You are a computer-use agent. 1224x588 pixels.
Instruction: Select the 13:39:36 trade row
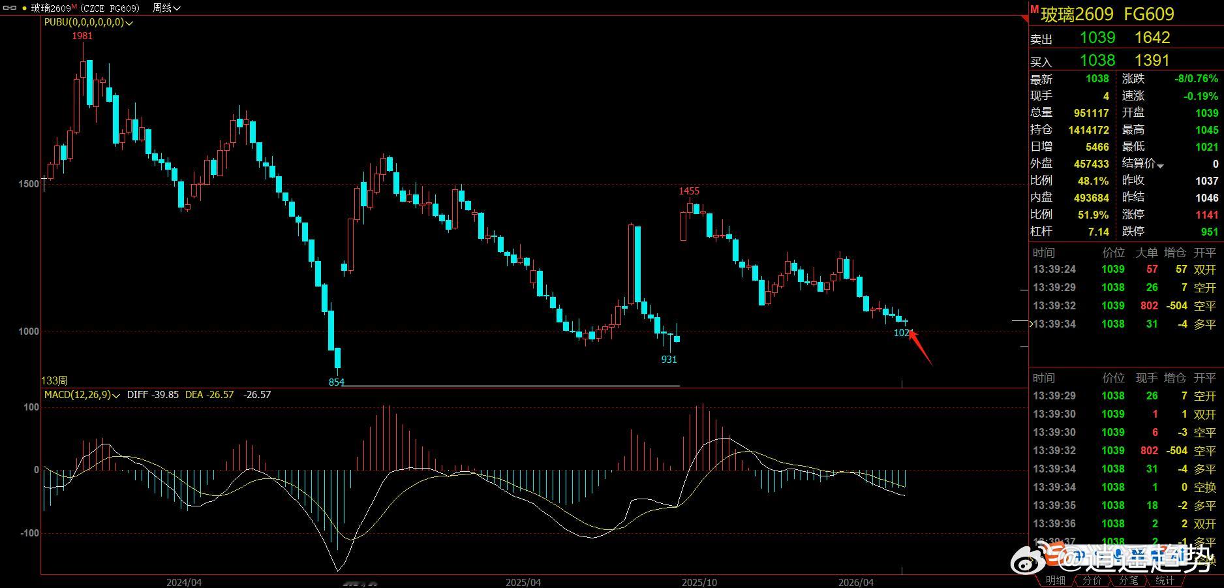1125,524
